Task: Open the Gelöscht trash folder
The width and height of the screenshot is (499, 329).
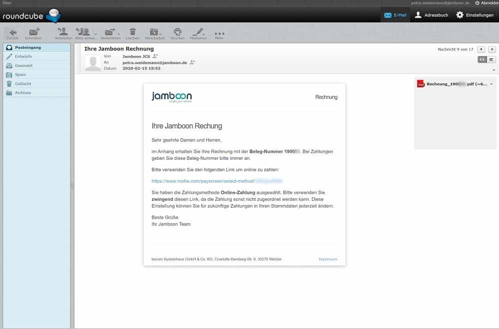Action: [37, 84]
